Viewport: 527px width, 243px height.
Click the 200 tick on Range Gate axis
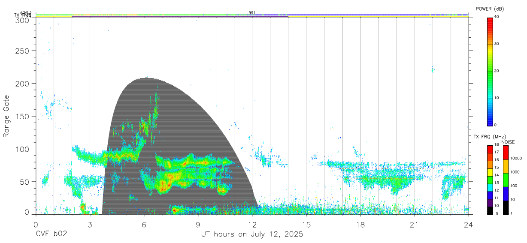(x=22, y=84)
